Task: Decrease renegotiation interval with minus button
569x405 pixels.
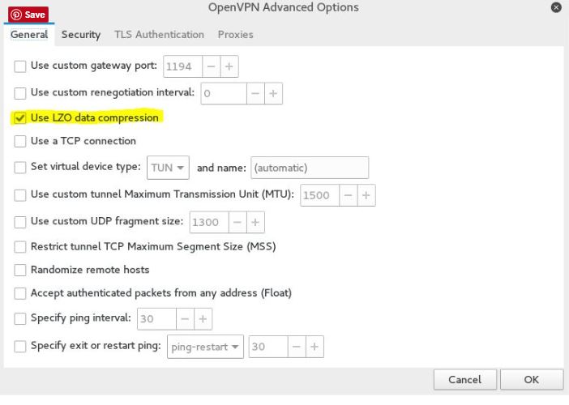Action: click(255, 93)
